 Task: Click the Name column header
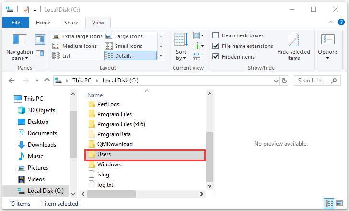point(95,95)
